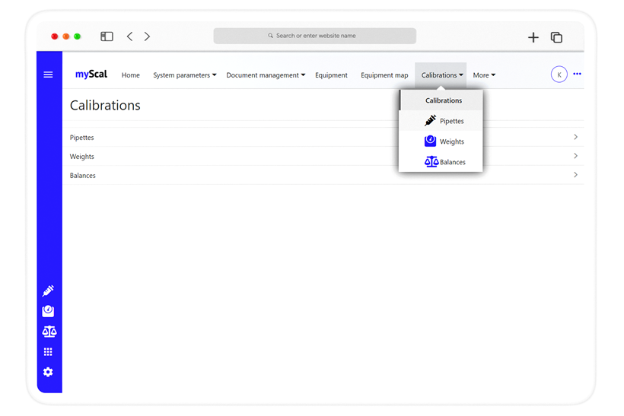Open the More dropdown menu

(484, 75)
